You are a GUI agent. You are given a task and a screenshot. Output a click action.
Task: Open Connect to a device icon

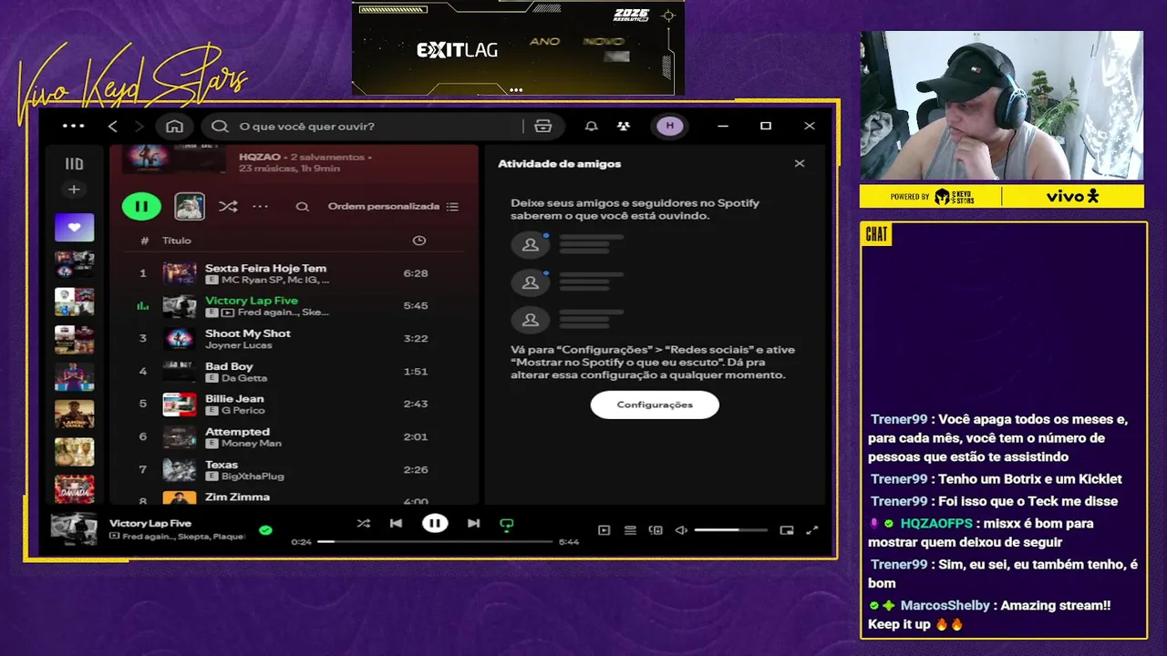656,530
